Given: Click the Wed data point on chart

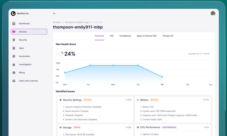Looking at the screenshot, I should tap(113, 66).
